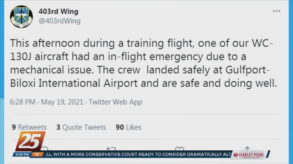Click the Scarlet Pearl casino logo
293x164 pixels.
tap(249, 155)
